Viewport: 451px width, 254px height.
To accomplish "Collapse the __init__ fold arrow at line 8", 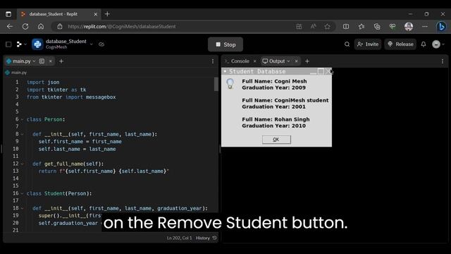I will tap(22, 134).
